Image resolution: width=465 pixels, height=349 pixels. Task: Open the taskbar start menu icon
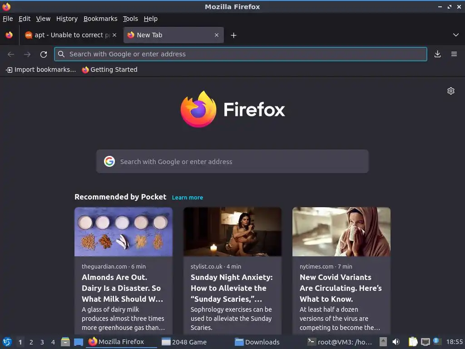pyautogui.click(x=7, y=342)
